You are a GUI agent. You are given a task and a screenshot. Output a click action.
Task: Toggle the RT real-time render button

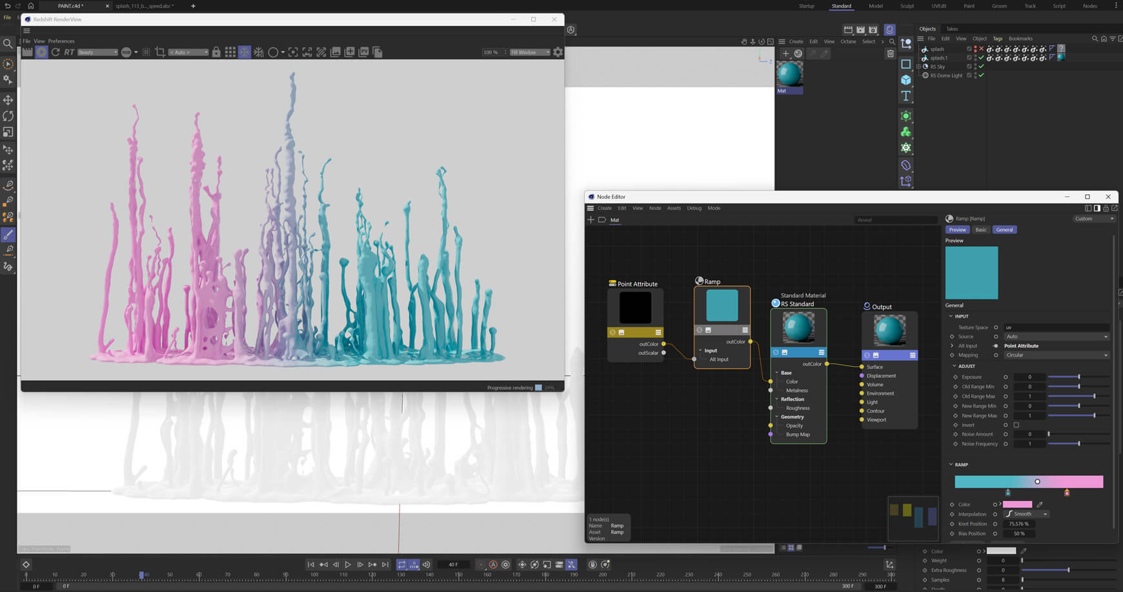(x=69, y=52)
